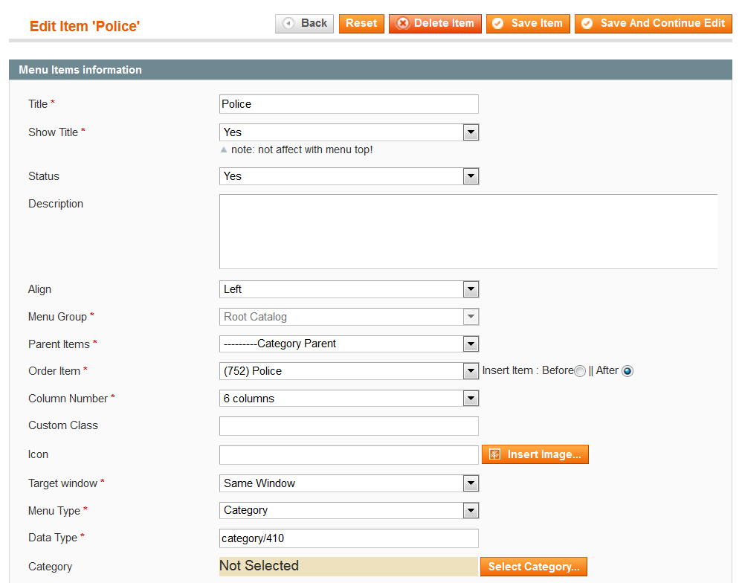Viewport: 742px width, 583px height.
Task: Open the Menu Type dropdown
Action: coord(349,511)
